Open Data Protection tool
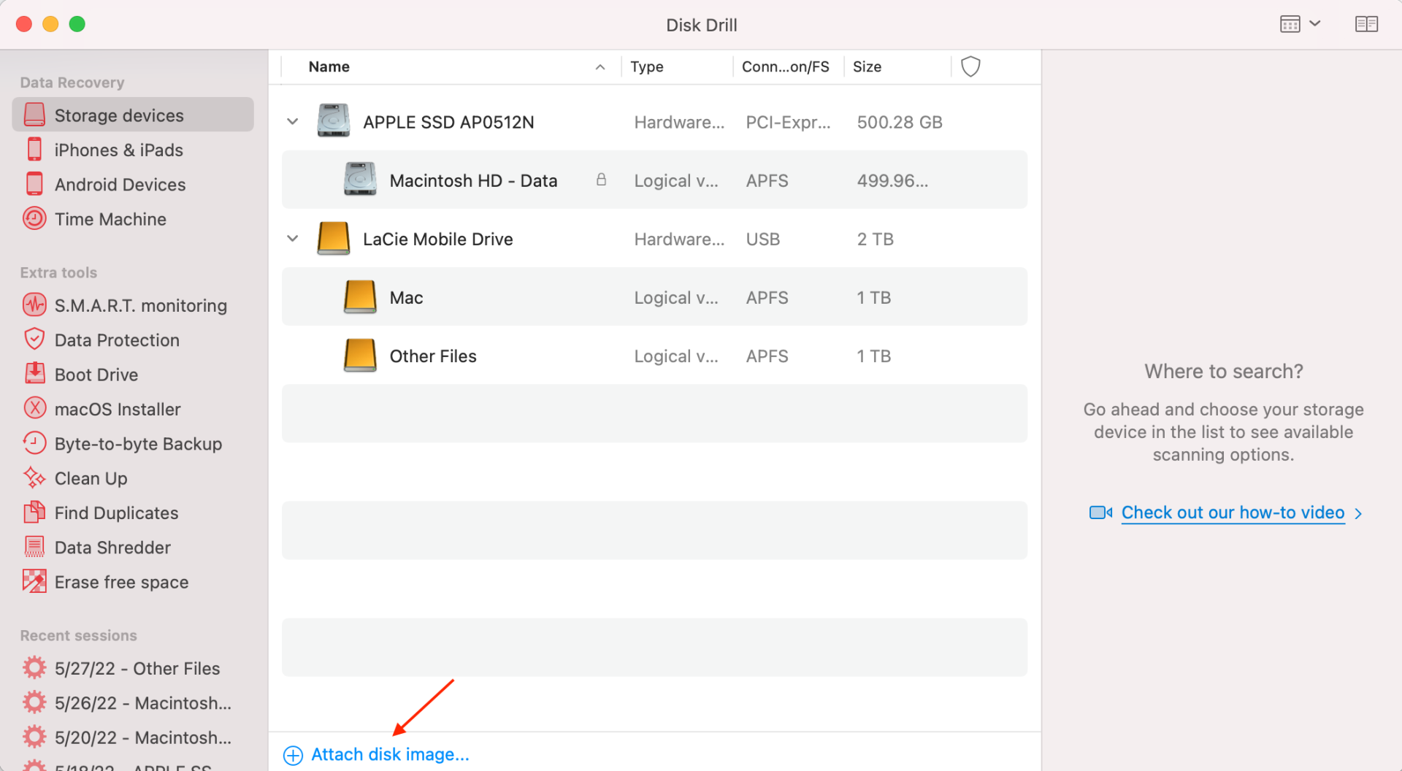 [x=117, y=340]
